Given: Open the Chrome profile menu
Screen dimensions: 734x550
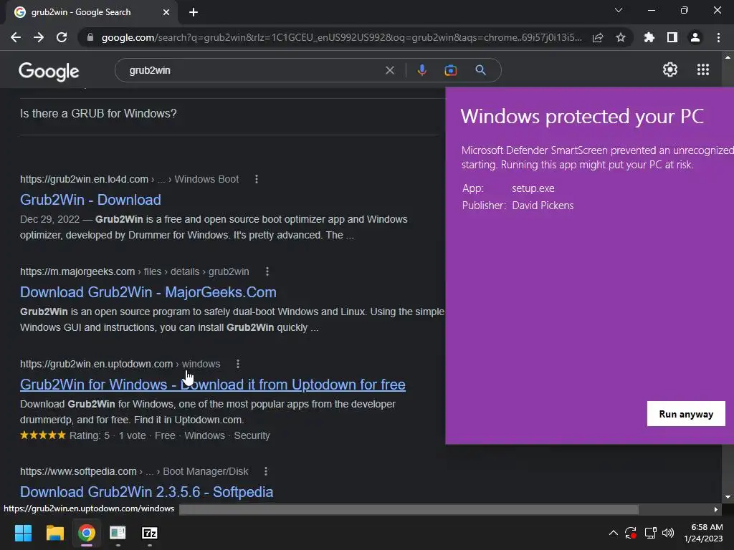Looking at the screenshot, I should pyautogui.click(x=695, y=37).
